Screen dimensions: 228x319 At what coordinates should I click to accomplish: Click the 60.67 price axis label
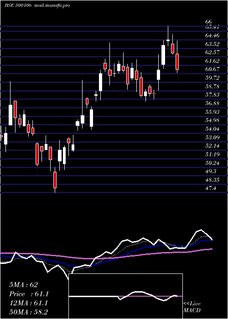click(212, 69)
